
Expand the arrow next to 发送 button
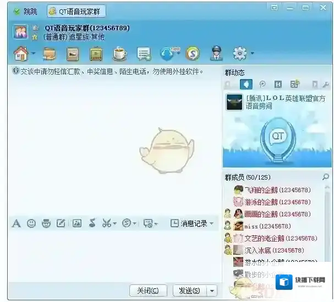(x=212, y=290)
